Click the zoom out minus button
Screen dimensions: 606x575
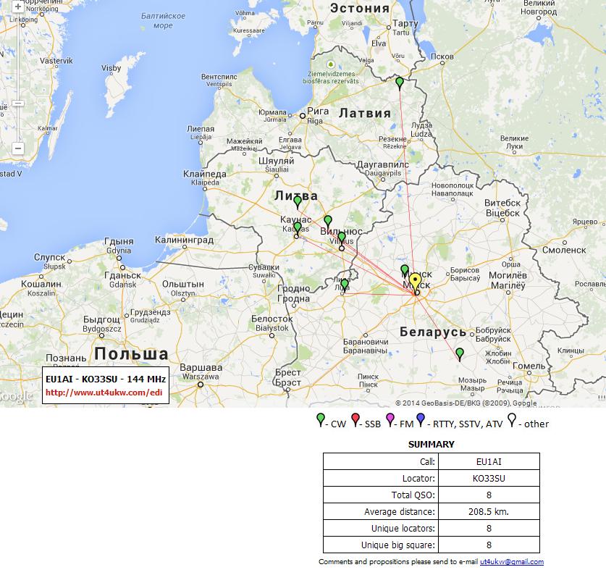coord(18,148)
